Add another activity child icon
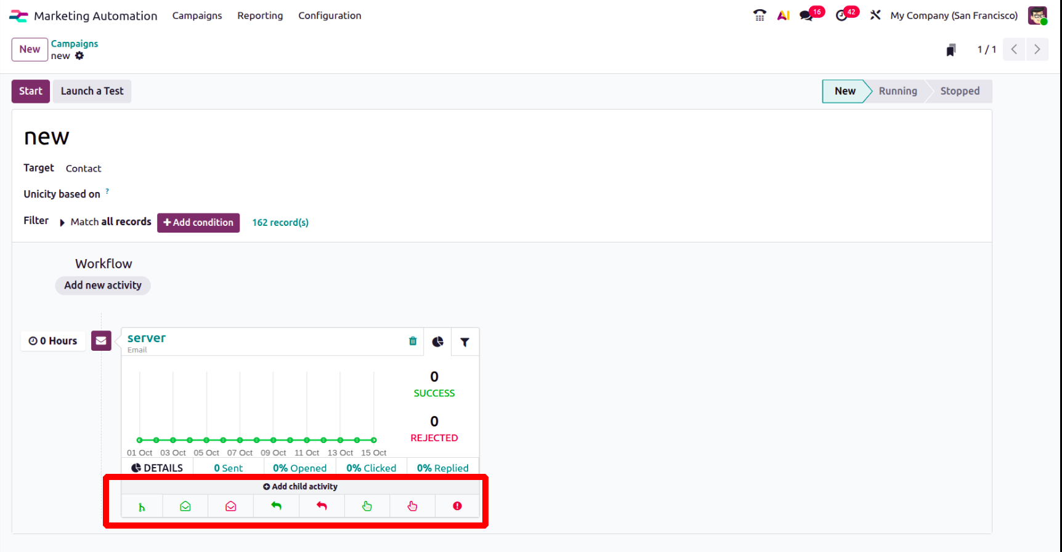 142,506
